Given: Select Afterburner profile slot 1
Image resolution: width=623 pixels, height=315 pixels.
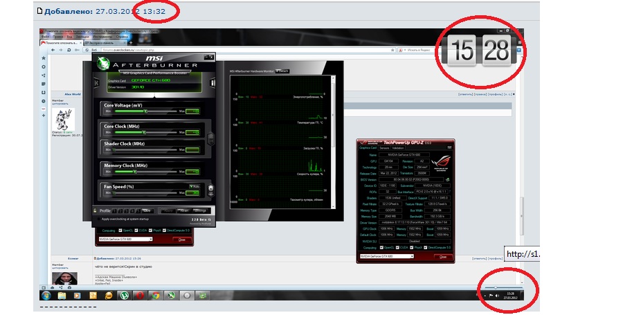Looking at the screenshot, I should click(114, 210).
